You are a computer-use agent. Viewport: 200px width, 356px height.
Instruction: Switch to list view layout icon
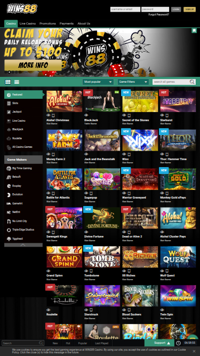pyautogui.click(x=17, y=82)
